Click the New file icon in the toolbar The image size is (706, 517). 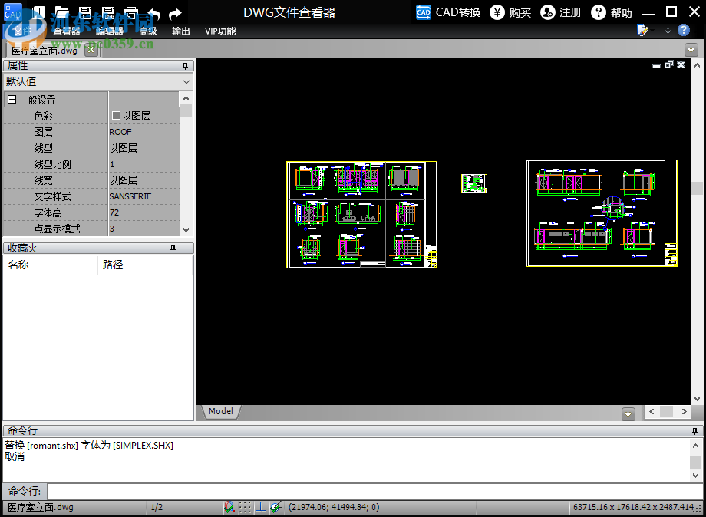coord(39,12)
